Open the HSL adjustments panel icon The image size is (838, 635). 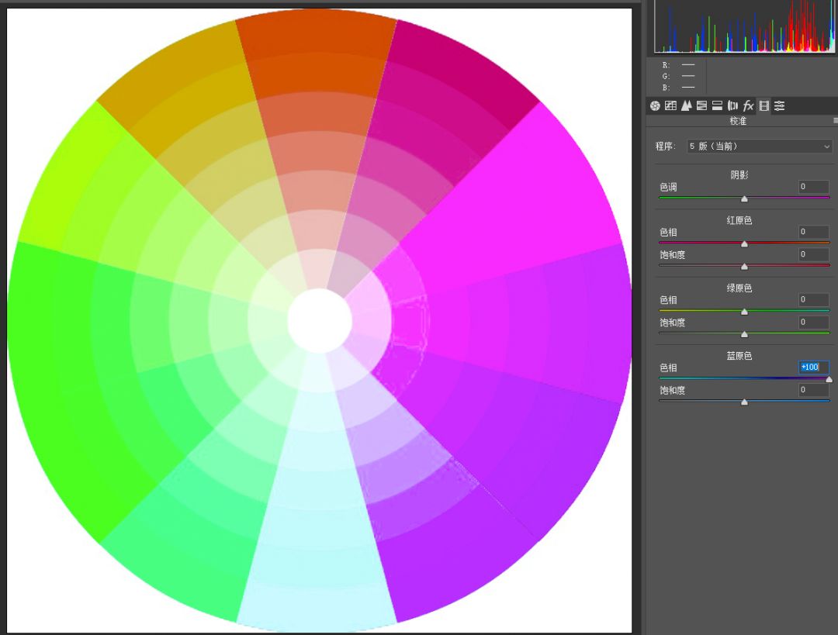tap(701, 105)
